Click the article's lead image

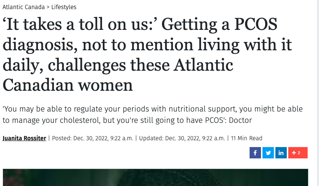tap(155, 177)
